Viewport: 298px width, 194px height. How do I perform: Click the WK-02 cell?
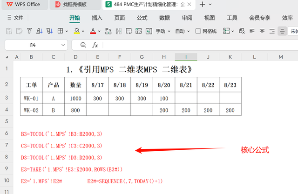(31, 110)
